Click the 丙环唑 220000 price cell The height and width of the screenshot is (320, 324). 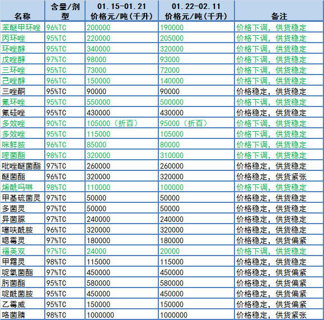coord(121,38)
